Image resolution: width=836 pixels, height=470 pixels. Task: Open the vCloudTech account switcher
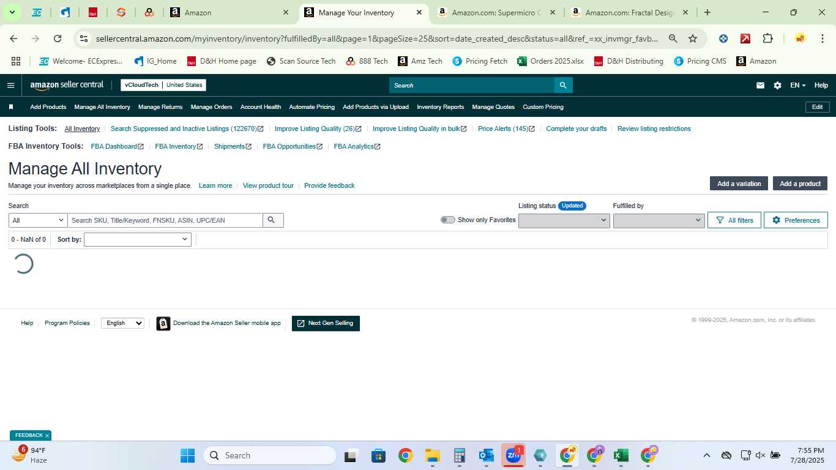click(x=163, y=85)
